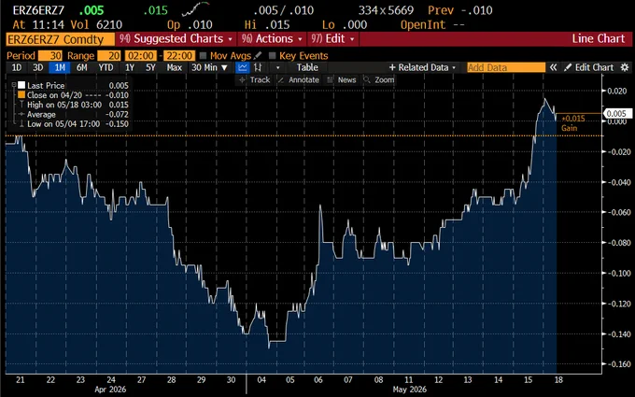Open the Related Data dropdown
Viewport: 635px width, 397px height.
point(422,67)
